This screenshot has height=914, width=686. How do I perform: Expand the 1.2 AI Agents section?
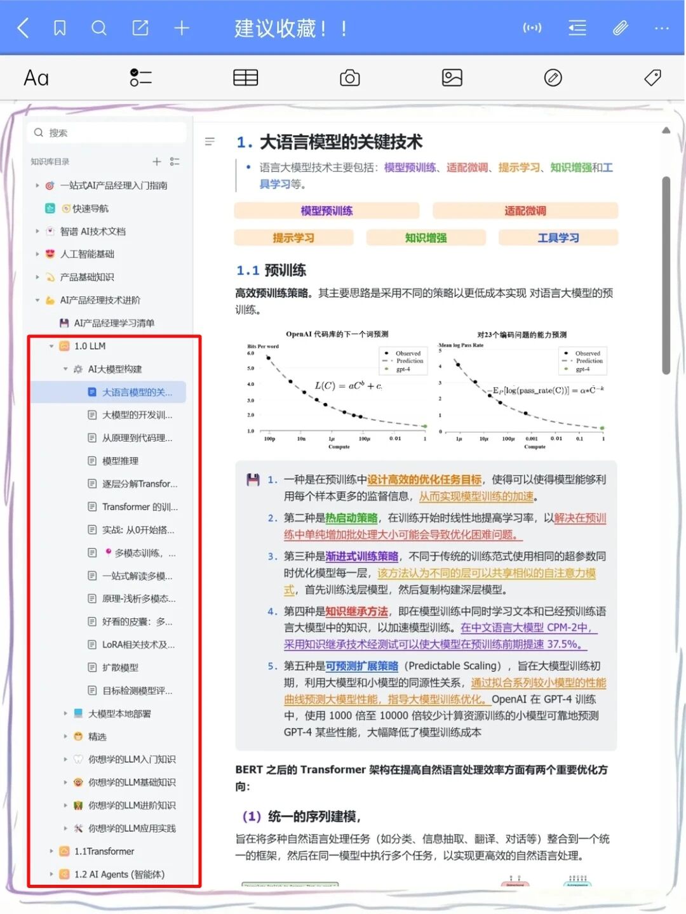click(x=51, y=874)
